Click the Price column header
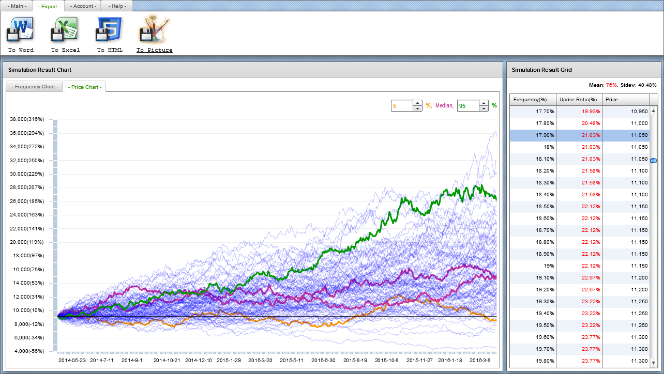 click(626, 100)
